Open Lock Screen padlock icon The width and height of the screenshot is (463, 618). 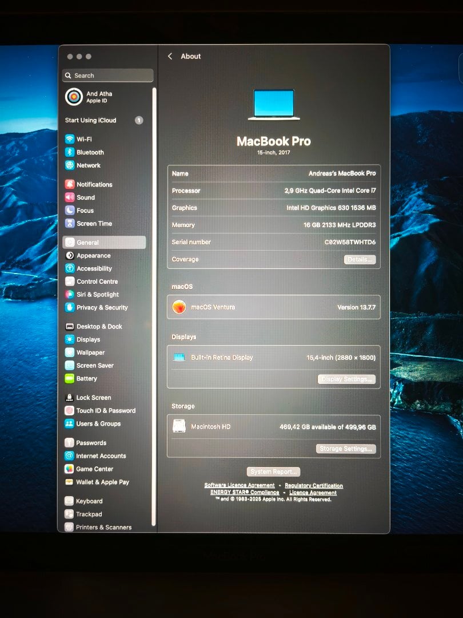coord(69,397)
